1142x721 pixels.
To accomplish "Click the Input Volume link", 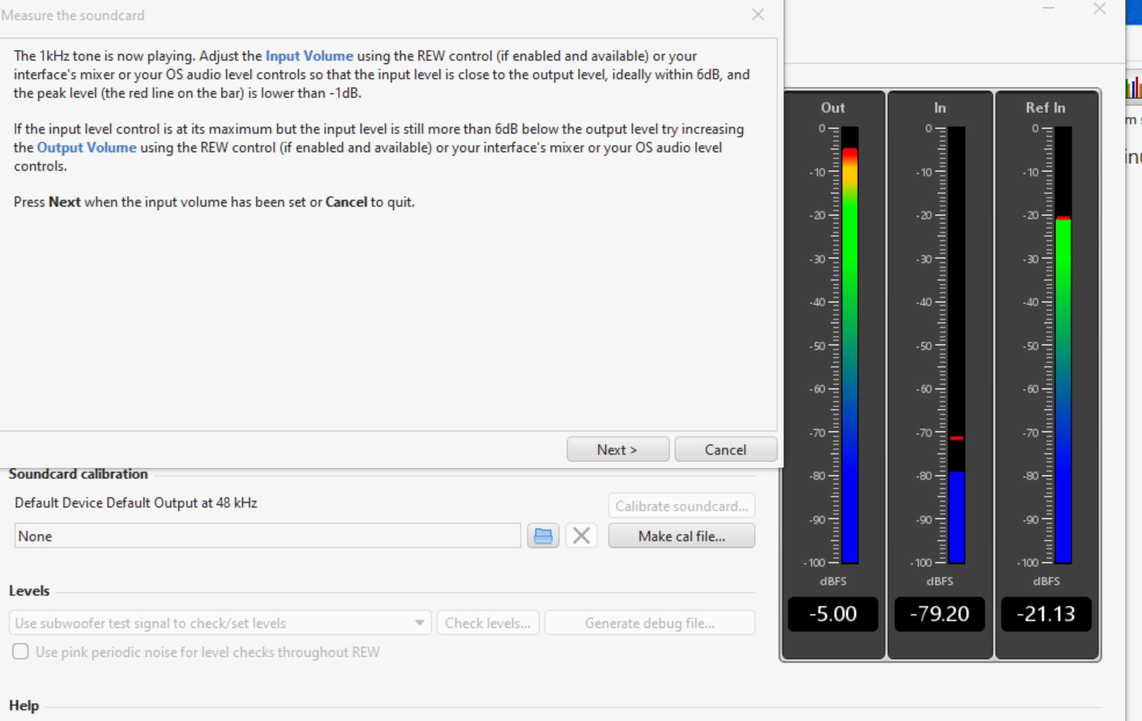I will coord(309,56).
